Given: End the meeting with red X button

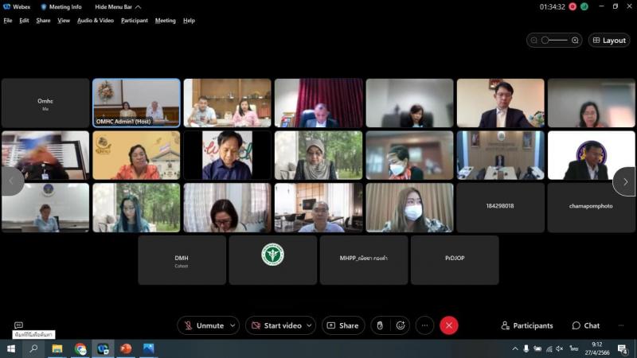Looking at the screenshot, I should click(449, 325).
